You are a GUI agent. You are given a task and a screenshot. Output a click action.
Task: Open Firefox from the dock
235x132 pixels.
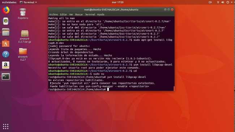pyautogui.click(x=6, y=10)
